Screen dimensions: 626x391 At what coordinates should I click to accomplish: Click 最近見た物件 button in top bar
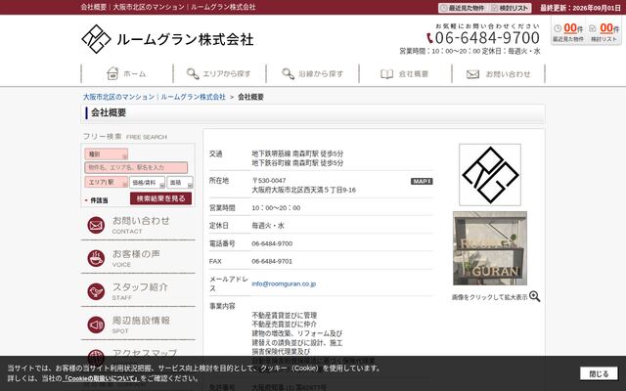pos(463,8)
